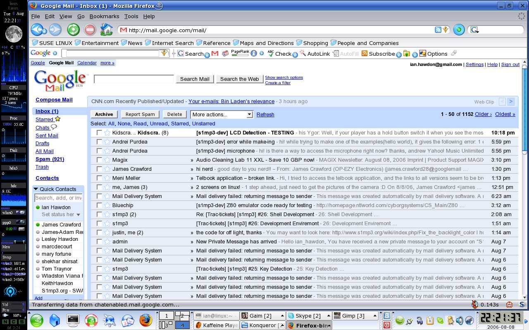Expand the Gaim [2] taskbar group

pos(262,316)
